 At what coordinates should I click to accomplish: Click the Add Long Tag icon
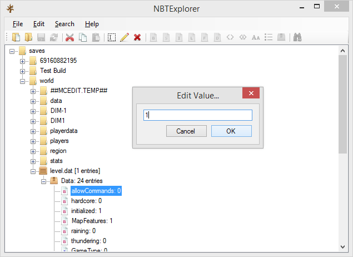coord(192,37)
